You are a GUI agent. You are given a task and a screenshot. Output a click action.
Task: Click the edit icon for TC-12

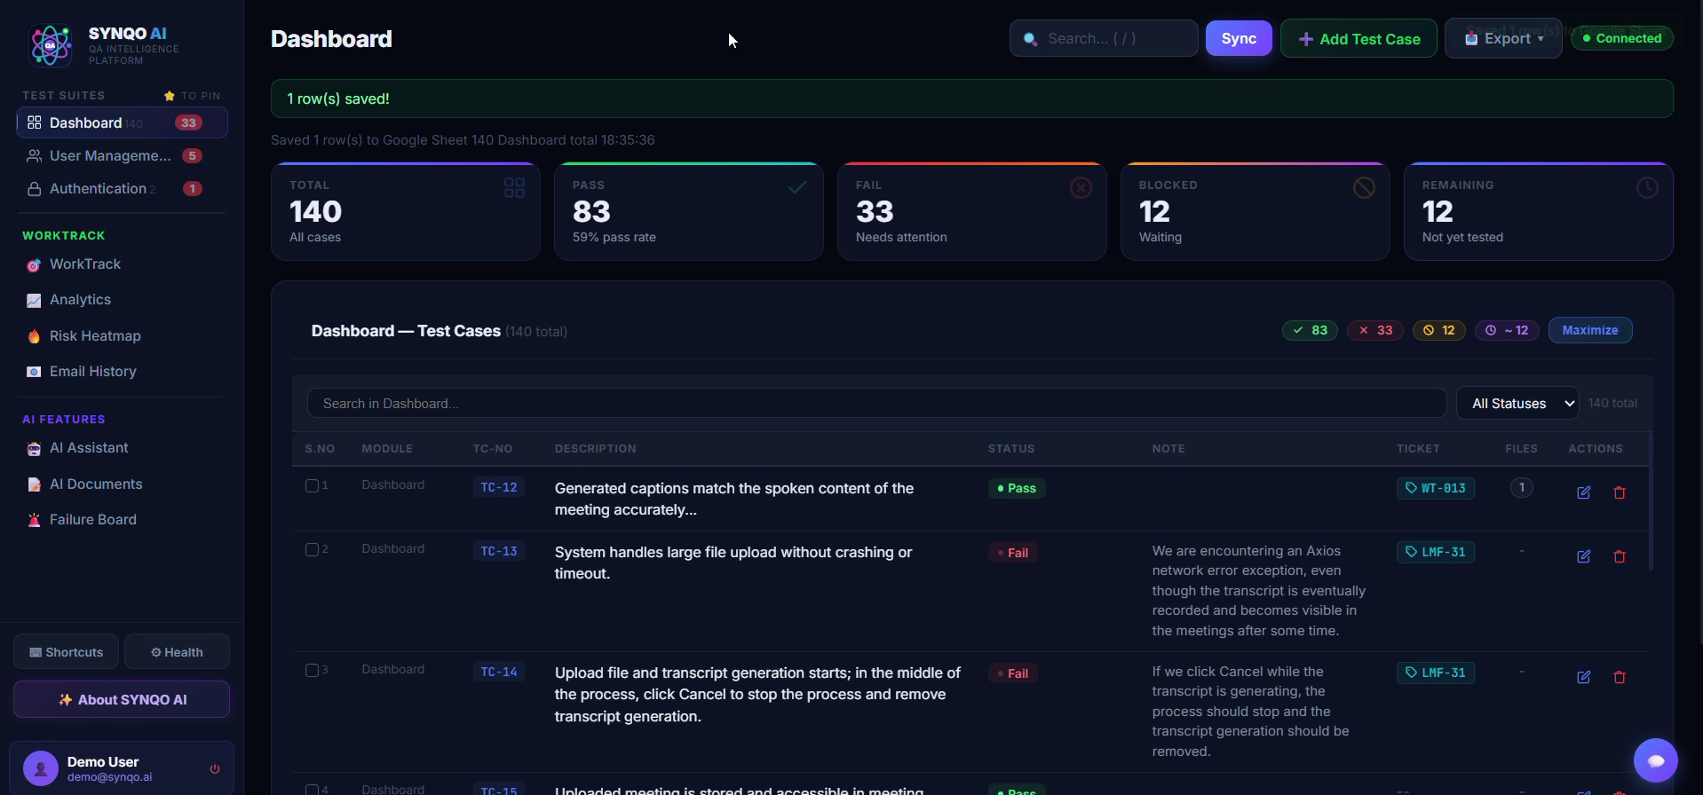(x=1583, y=492)
